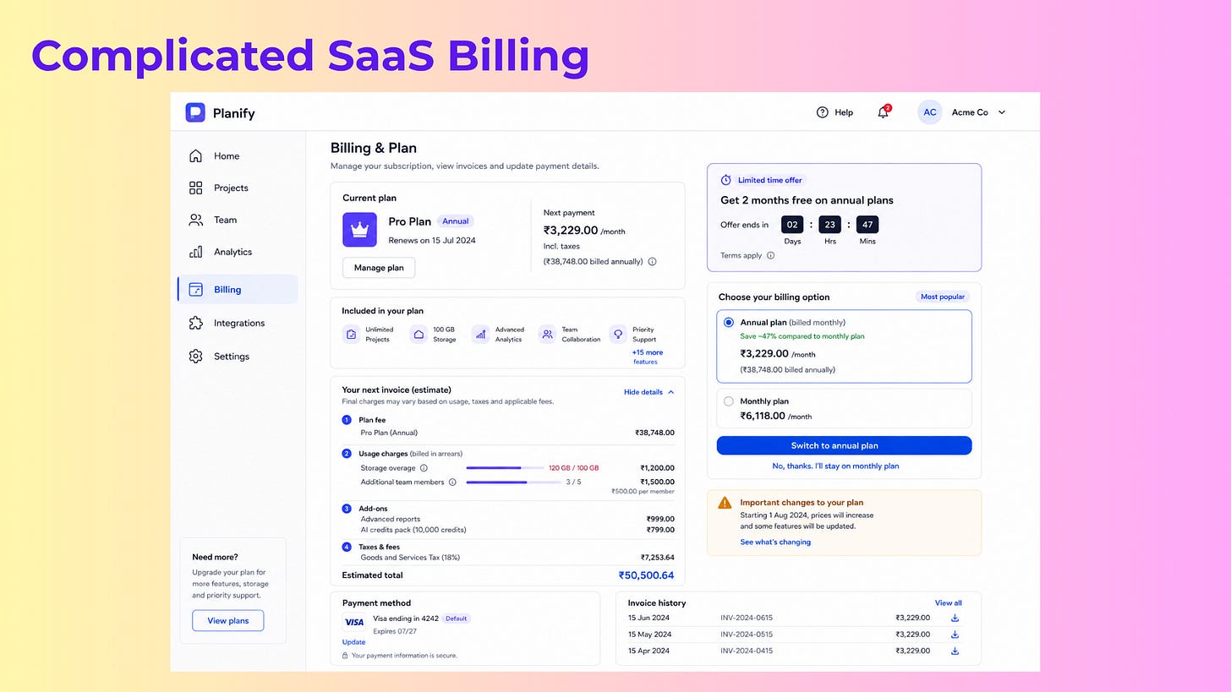
Task: Click info icon next to Storage overage
Action: tap(424, 468)
